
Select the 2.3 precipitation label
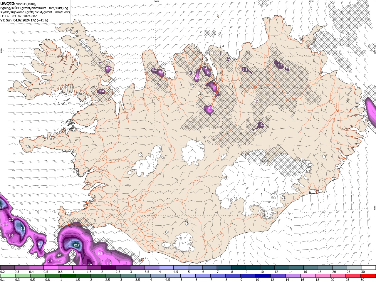[x=50, y=261]
